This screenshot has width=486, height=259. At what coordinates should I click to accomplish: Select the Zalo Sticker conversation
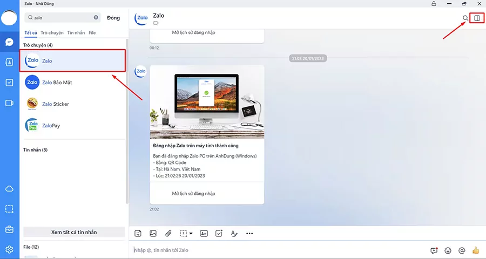click(72, 104)
